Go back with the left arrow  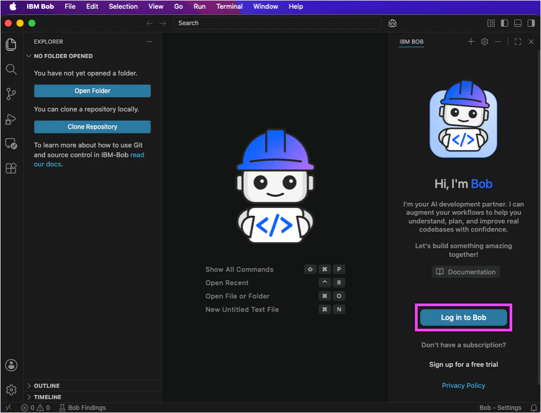pyautogui.click(x=150, y=23)
